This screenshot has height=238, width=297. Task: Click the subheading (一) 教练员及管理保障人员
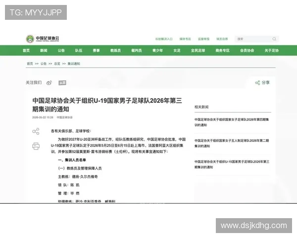click(x=80, y=169)
